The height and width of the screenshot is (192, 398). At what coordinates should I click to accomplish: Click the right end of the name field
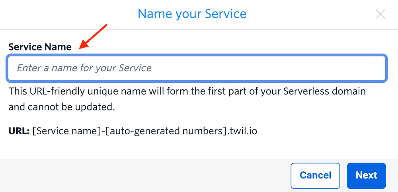pos(370,68)
